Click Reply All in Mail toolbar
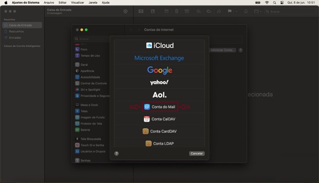319x183 pixels. point(209,11)
